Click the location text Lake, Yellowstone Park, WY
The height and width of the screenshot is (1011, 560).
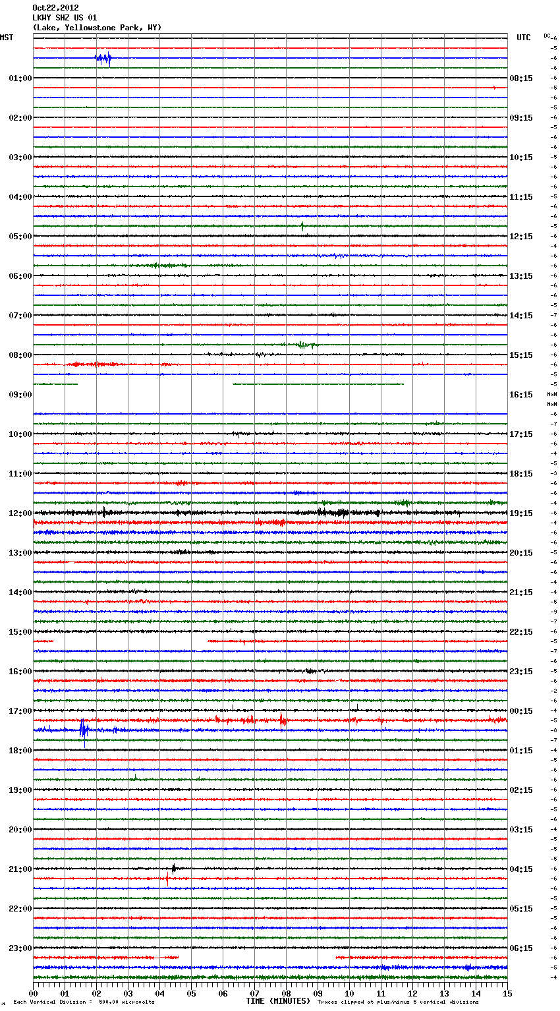coord(97,28)
